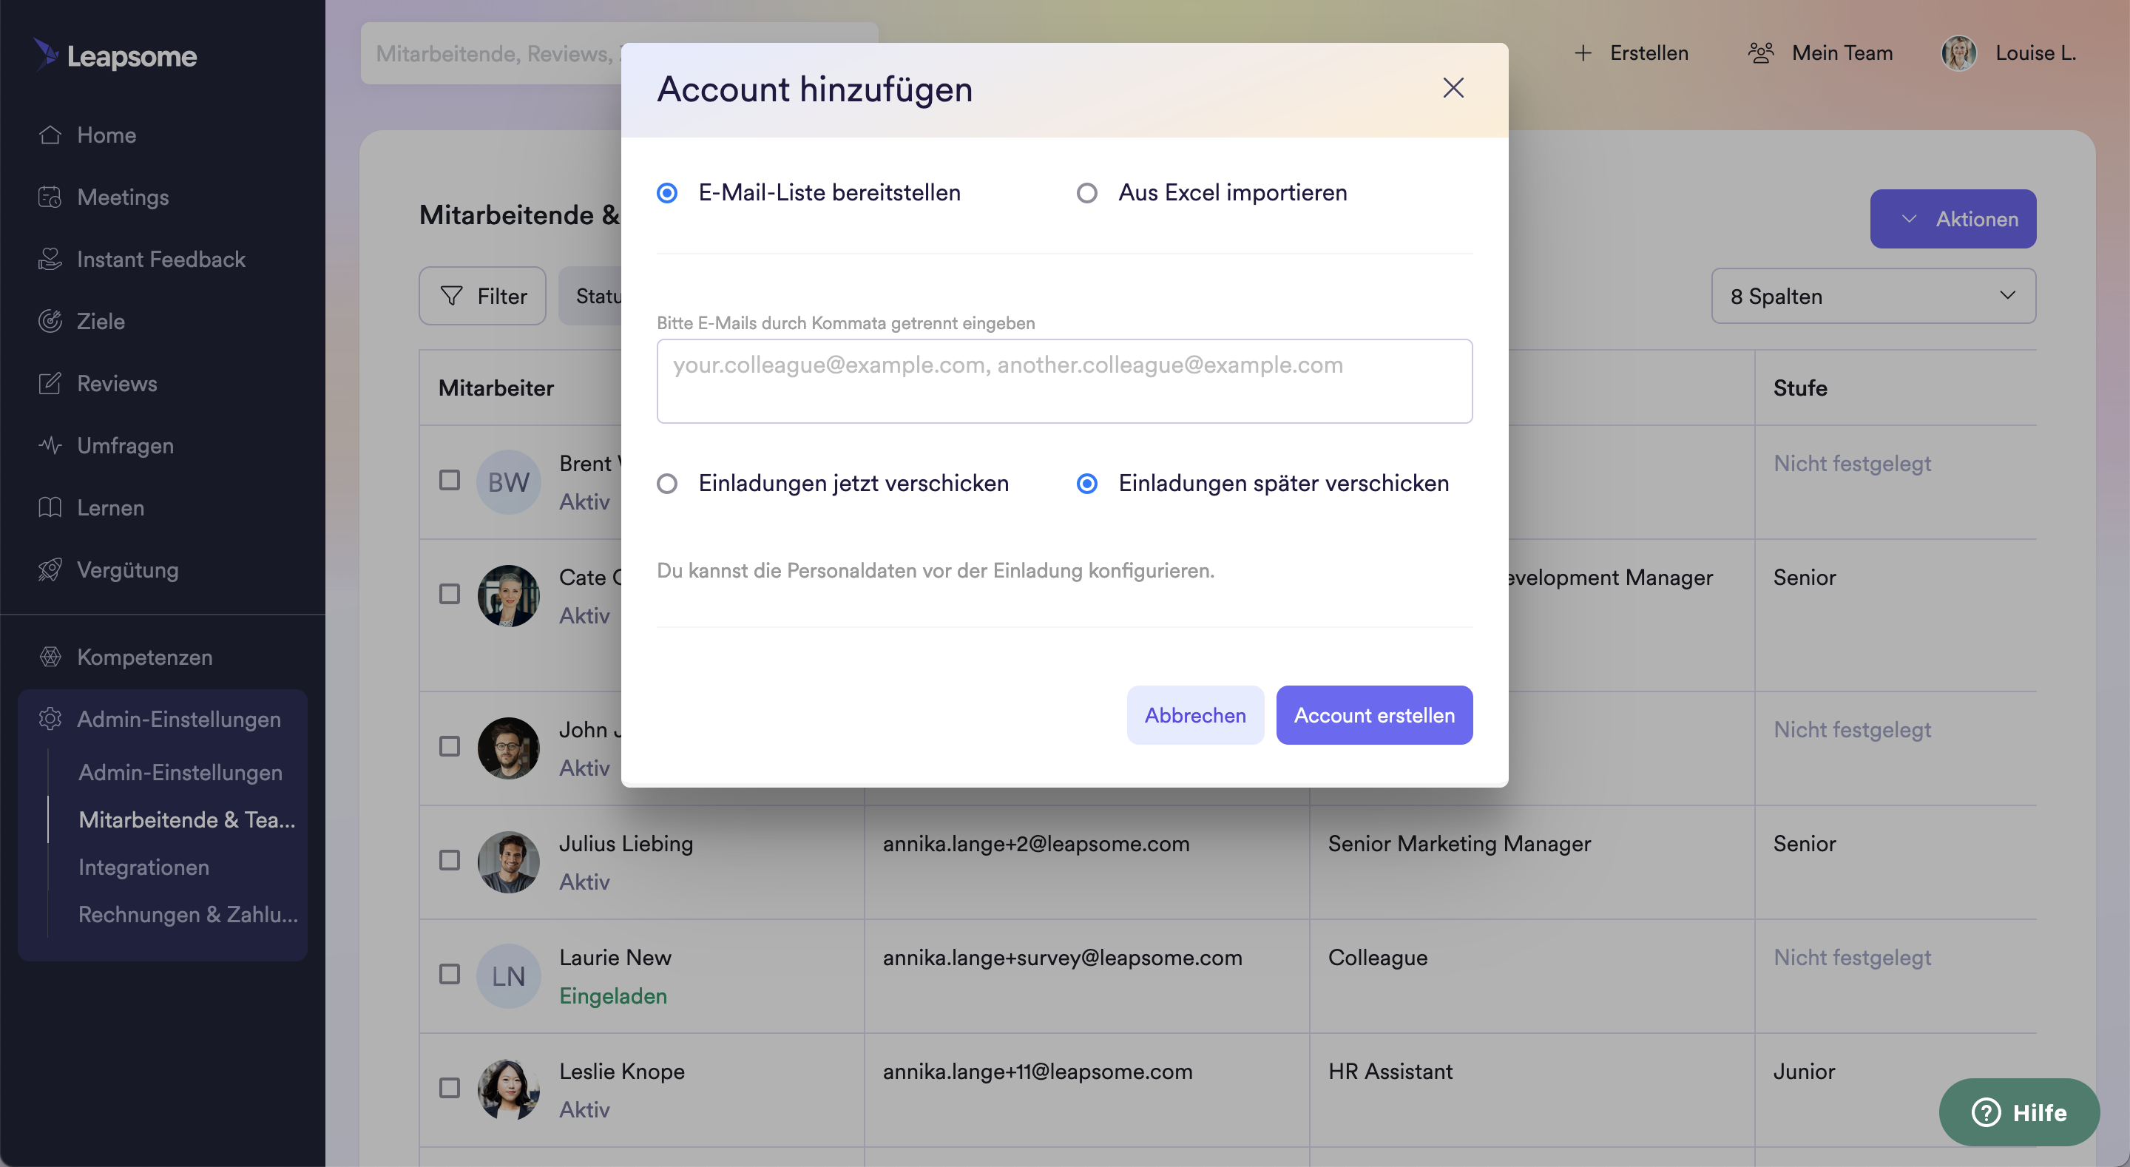Click Erstellen in top bar
2130x1167 pixels.
[1649, 53]
